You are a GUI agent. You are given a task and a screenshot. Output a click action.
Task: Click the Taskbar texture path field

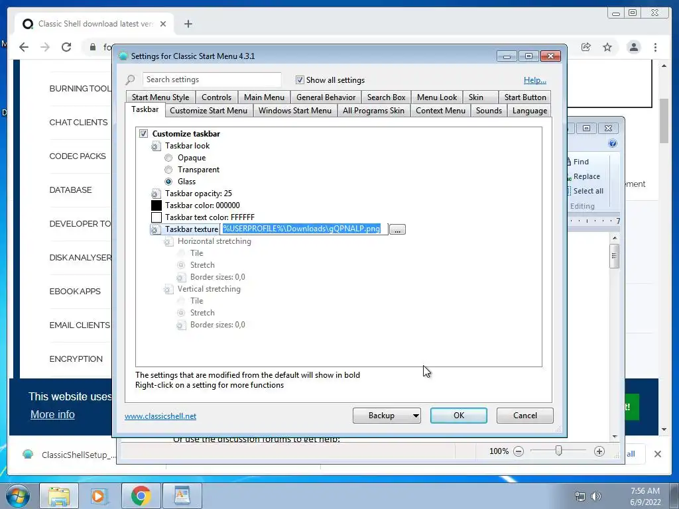pos(304,229)
